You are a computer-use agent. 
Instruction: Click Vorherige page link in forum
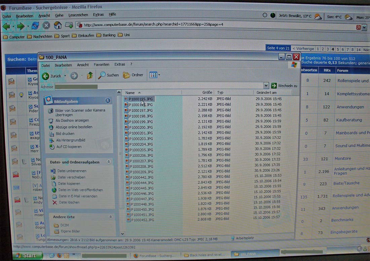point(303,49)
